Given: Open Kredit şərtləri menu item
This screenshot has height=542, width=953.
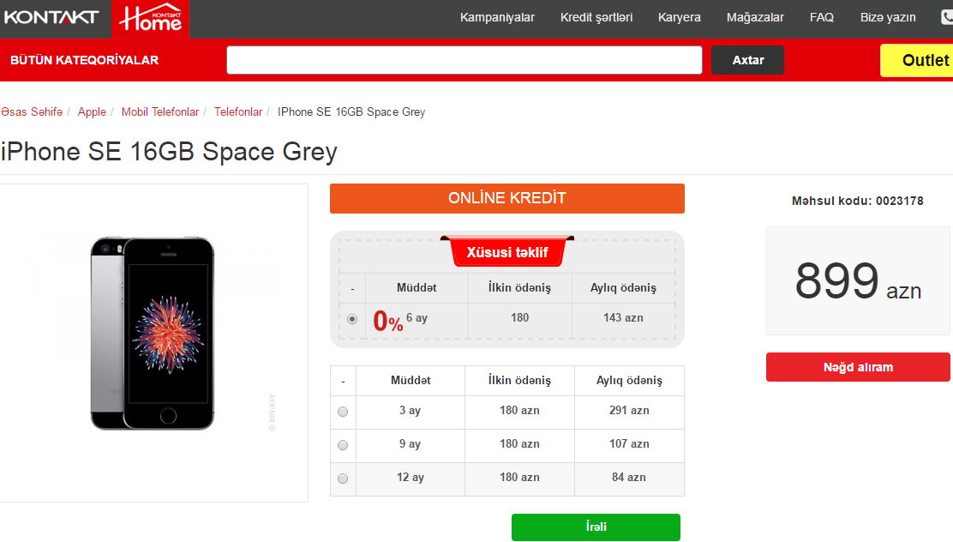Looking at the screenshot, I should click(x=596, y=18).
